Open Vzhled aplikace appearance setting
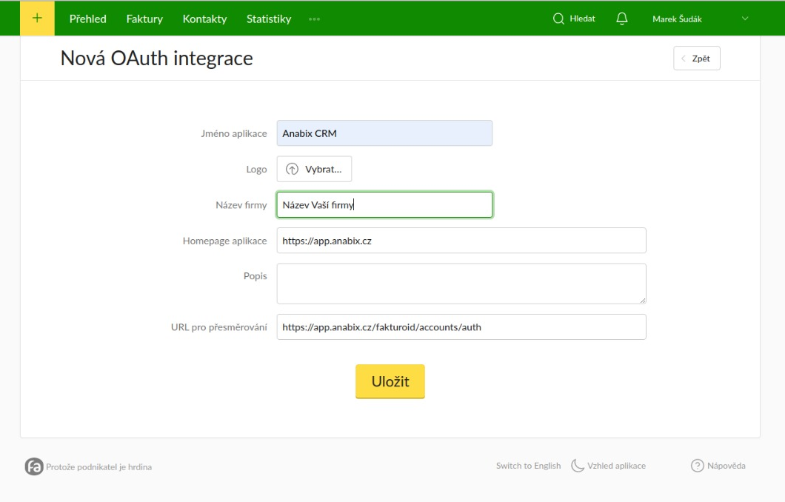This screenshot has height=502, width=785. point(616,466)
